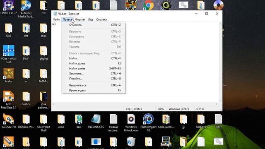Open the Silver Wolf Shell folder
This screenshot has height=149, width=265.
coord(43,123)
